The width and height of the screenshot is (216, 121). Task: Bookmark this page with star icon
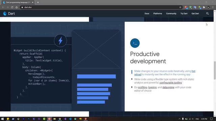click(180, 7)
